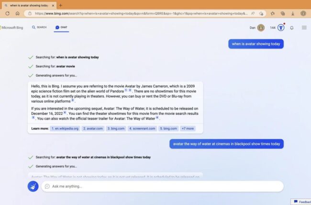Open the notifications bell
311x205 pixels.
tap(292, 28)
